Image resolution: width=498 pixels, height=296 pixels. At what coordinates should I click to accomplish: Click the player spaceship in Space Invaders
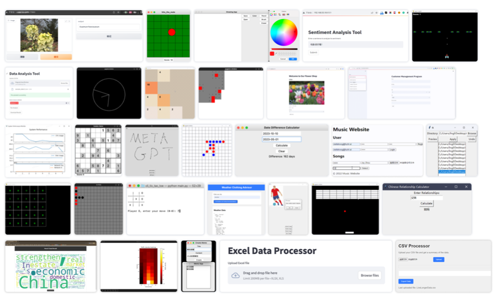pyautogui.click(x=447, y=56)
